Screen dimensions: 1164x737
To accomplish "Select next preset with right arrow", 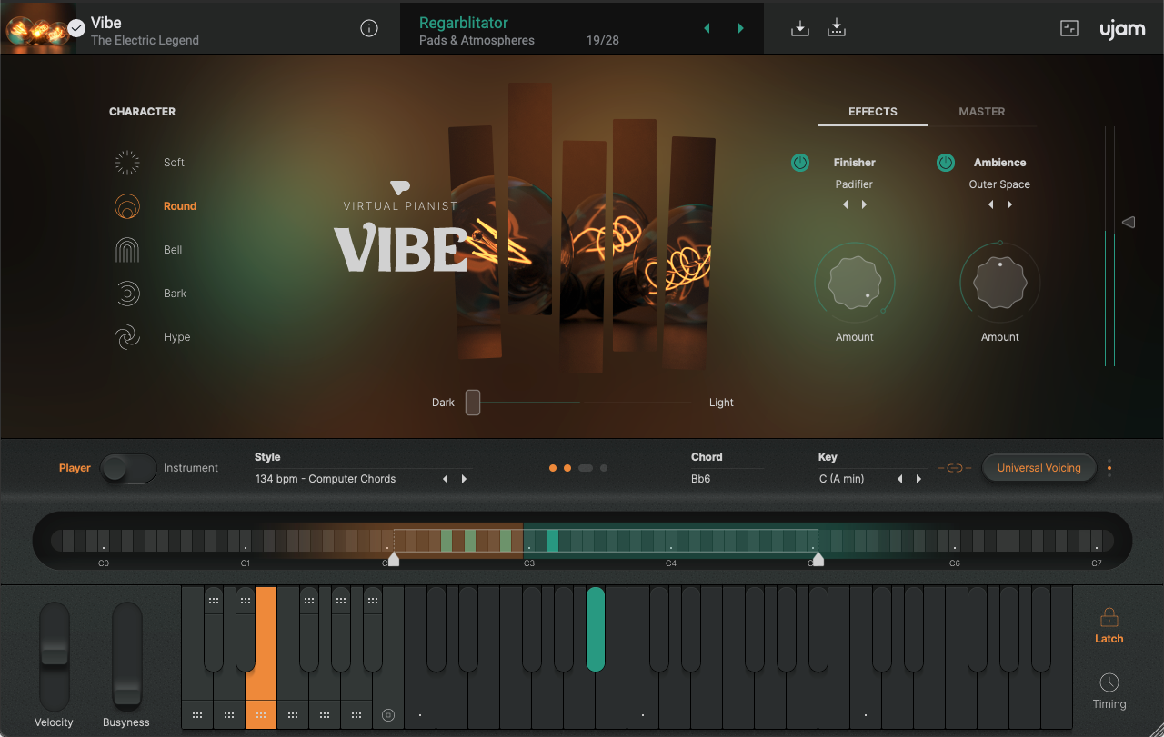I will 741,28.
